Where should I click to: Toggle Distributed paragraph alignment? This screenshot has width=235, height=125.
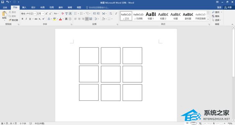pyautogui.click(x=91, y=19)
